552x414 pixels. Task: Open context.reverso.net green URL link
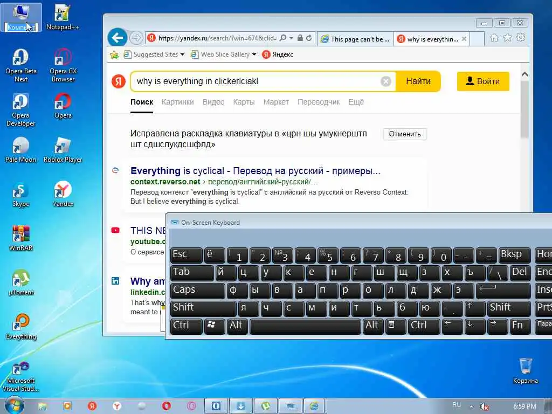pyautogui.click(x=165, y=182)
